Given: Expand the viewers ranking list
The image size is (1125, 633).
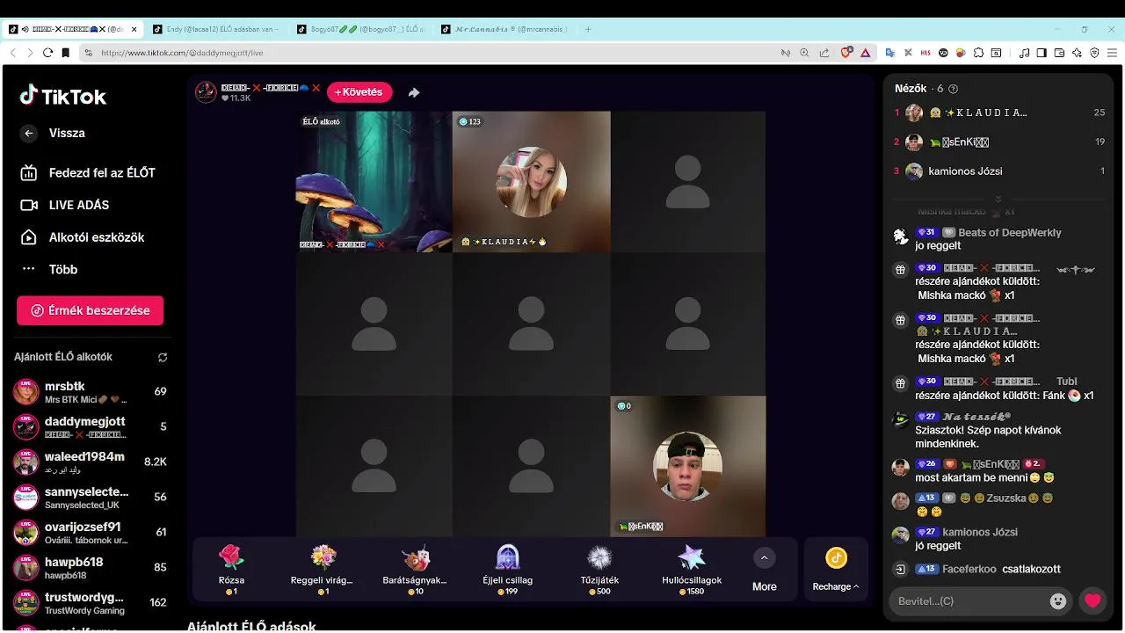Looking at the screenshot, I should pyautogui.click(x=998, y=199).
